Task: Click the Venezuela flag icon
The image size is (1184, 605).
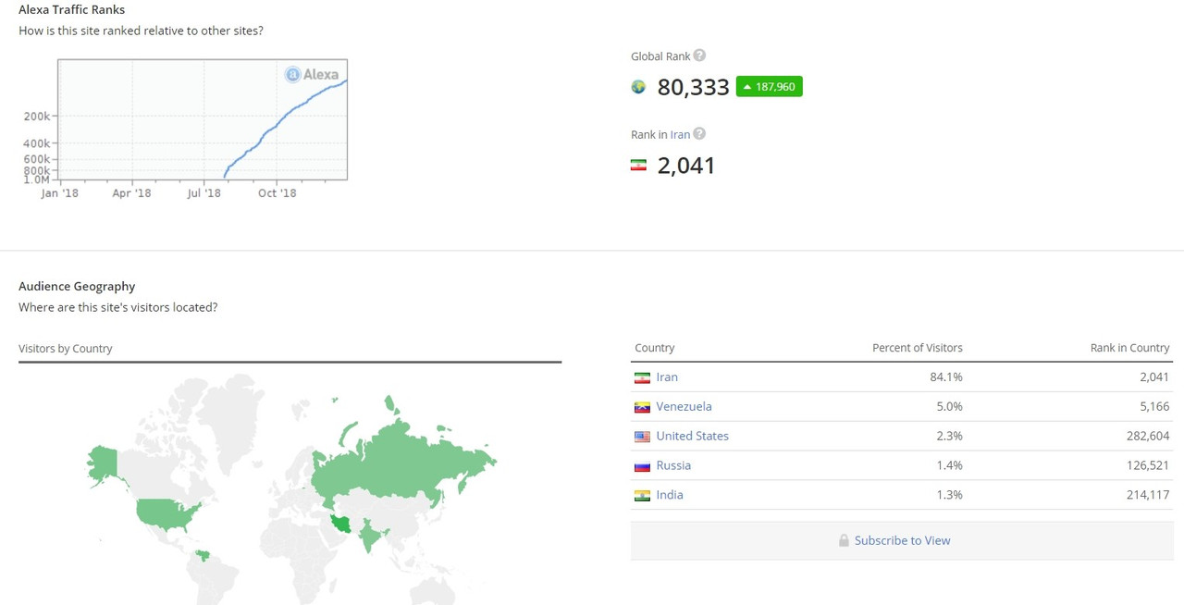Action: click(642, 407)
